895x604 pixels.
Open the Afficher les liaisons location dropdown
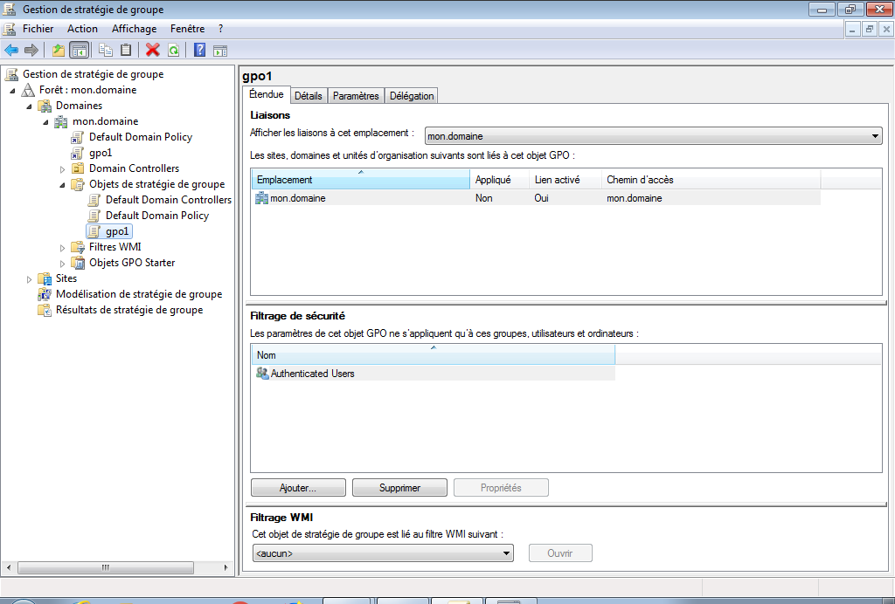pos(654,136)
